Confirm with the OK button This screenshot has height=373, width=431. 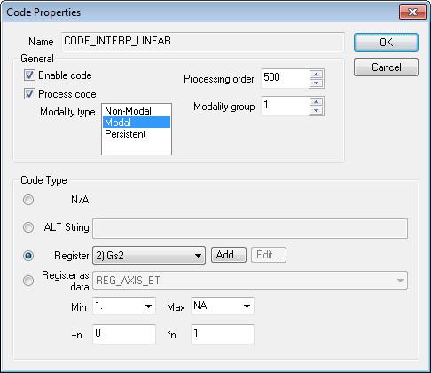point(386,42)
